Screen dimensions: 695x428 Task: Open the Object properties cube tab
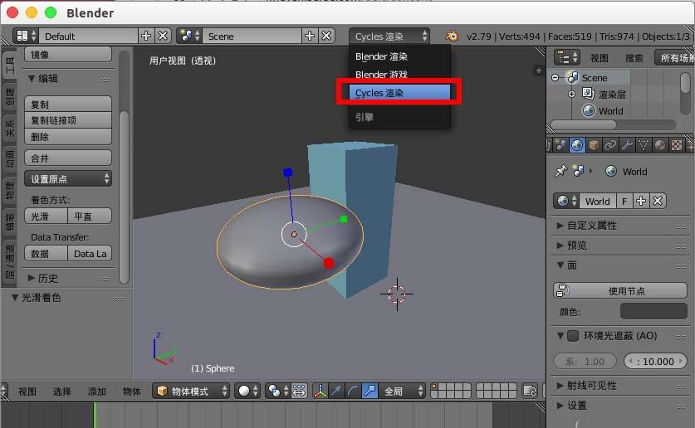tap(594, 145)
